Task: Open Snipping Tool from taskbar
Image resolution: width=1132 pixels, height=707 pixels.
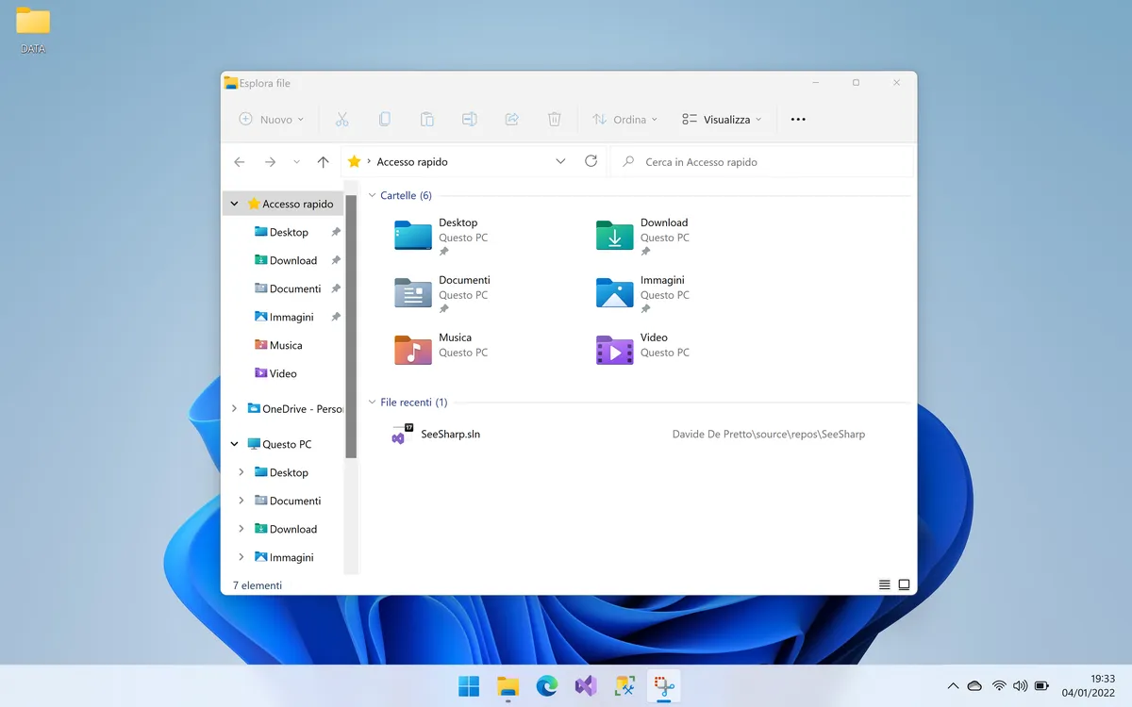Action: (664, 686)
